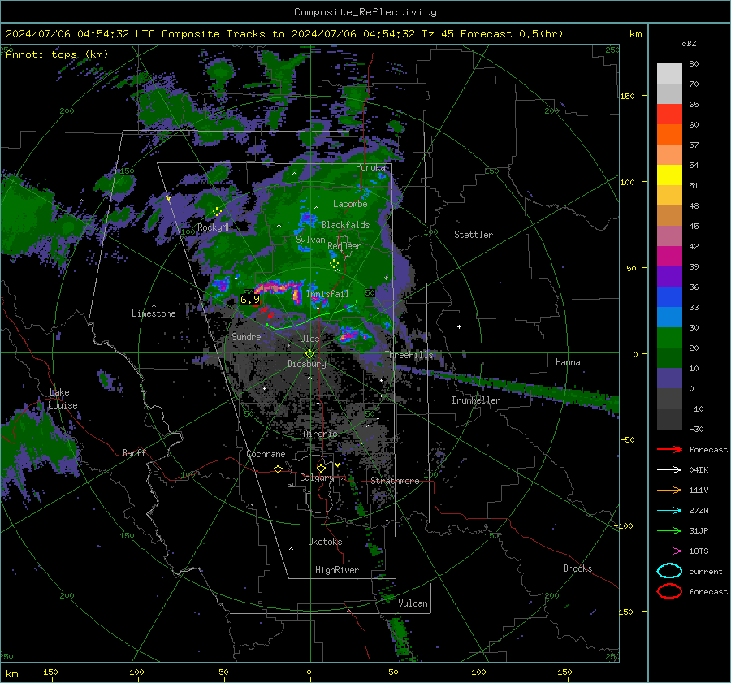731x683 pixels.
Task: Pick the lightest gray swatch between 80 and 70 dBZ
Action: click(x=669, y=74)
